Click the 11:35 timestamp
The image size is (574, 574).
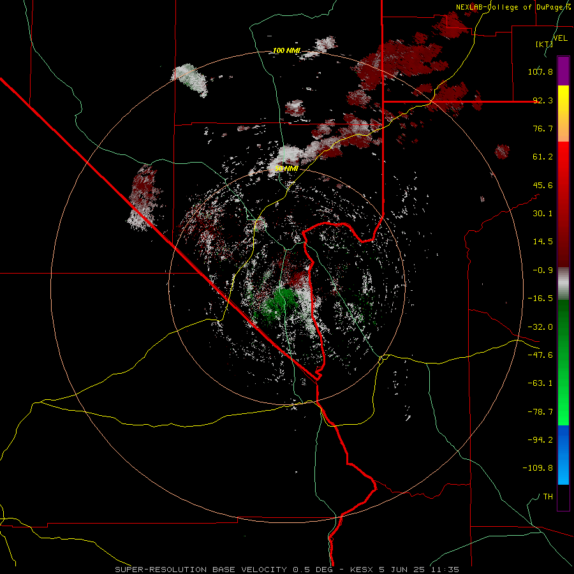444,570
